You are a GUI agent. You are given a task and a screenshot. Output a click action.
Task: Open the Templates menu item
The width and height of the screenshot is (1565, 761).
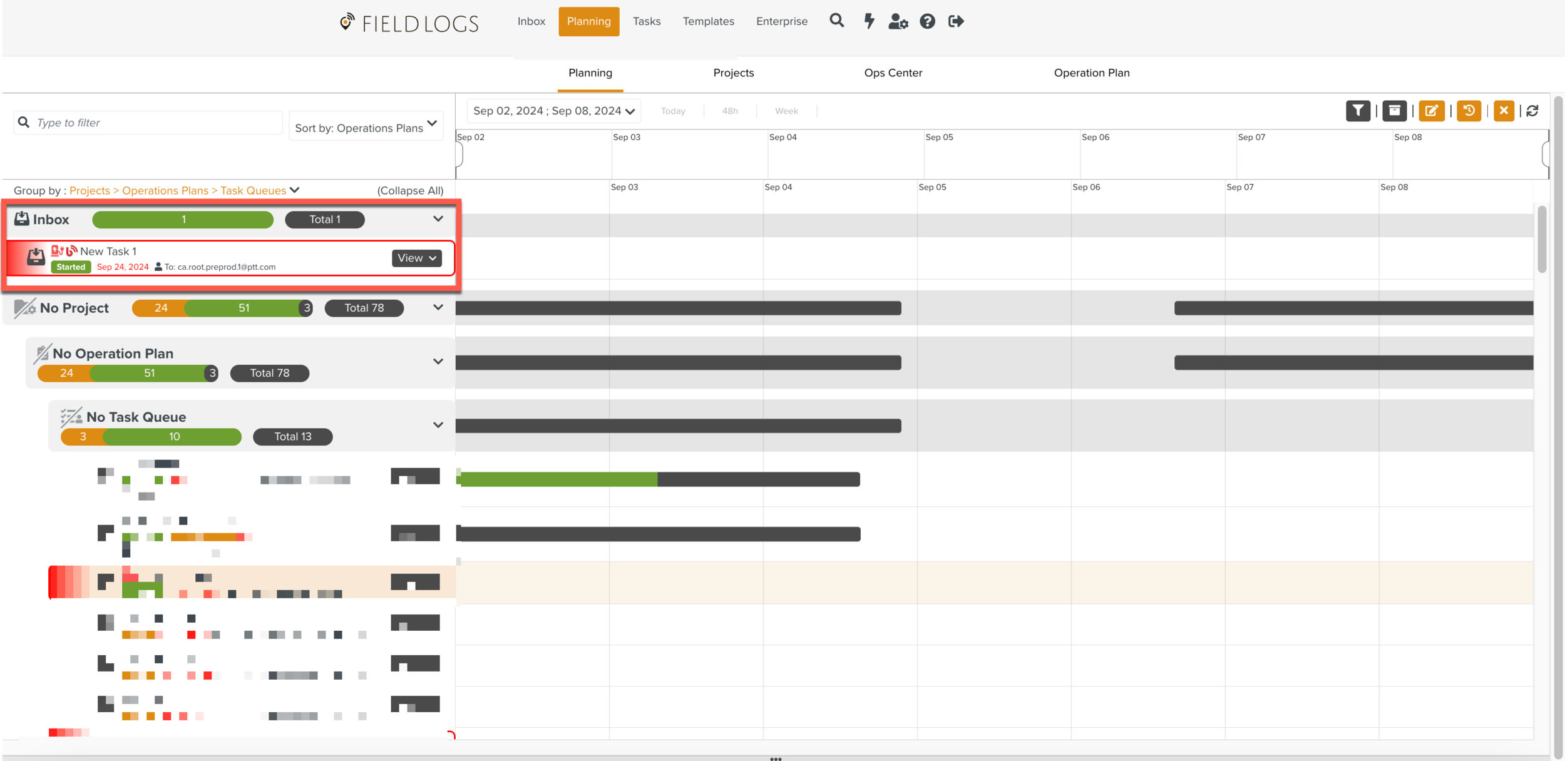708,21
